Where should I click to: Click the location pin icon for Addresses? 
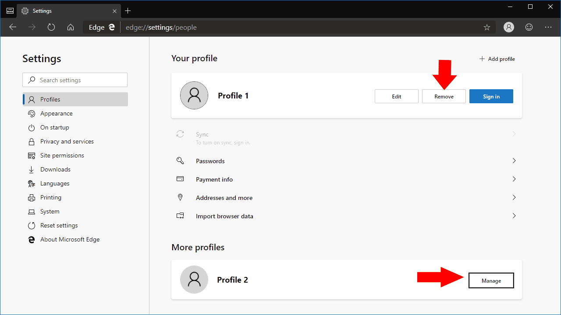coord(180,197)
